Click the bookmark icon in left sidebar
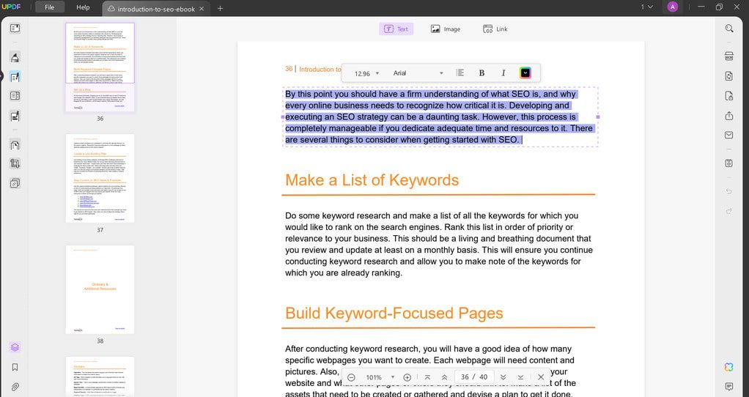 [x=15, y=367]
